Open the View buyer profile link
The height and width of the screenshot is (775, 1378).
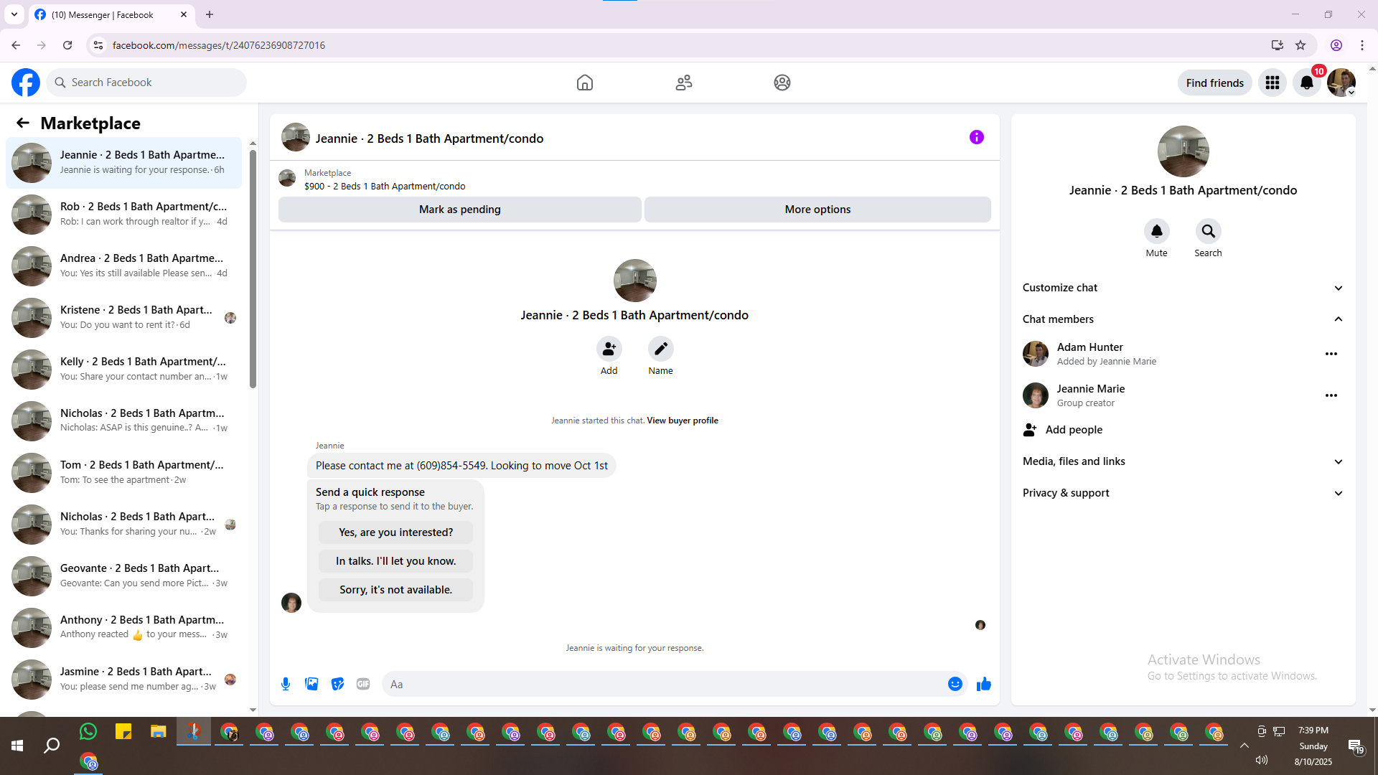682,421
